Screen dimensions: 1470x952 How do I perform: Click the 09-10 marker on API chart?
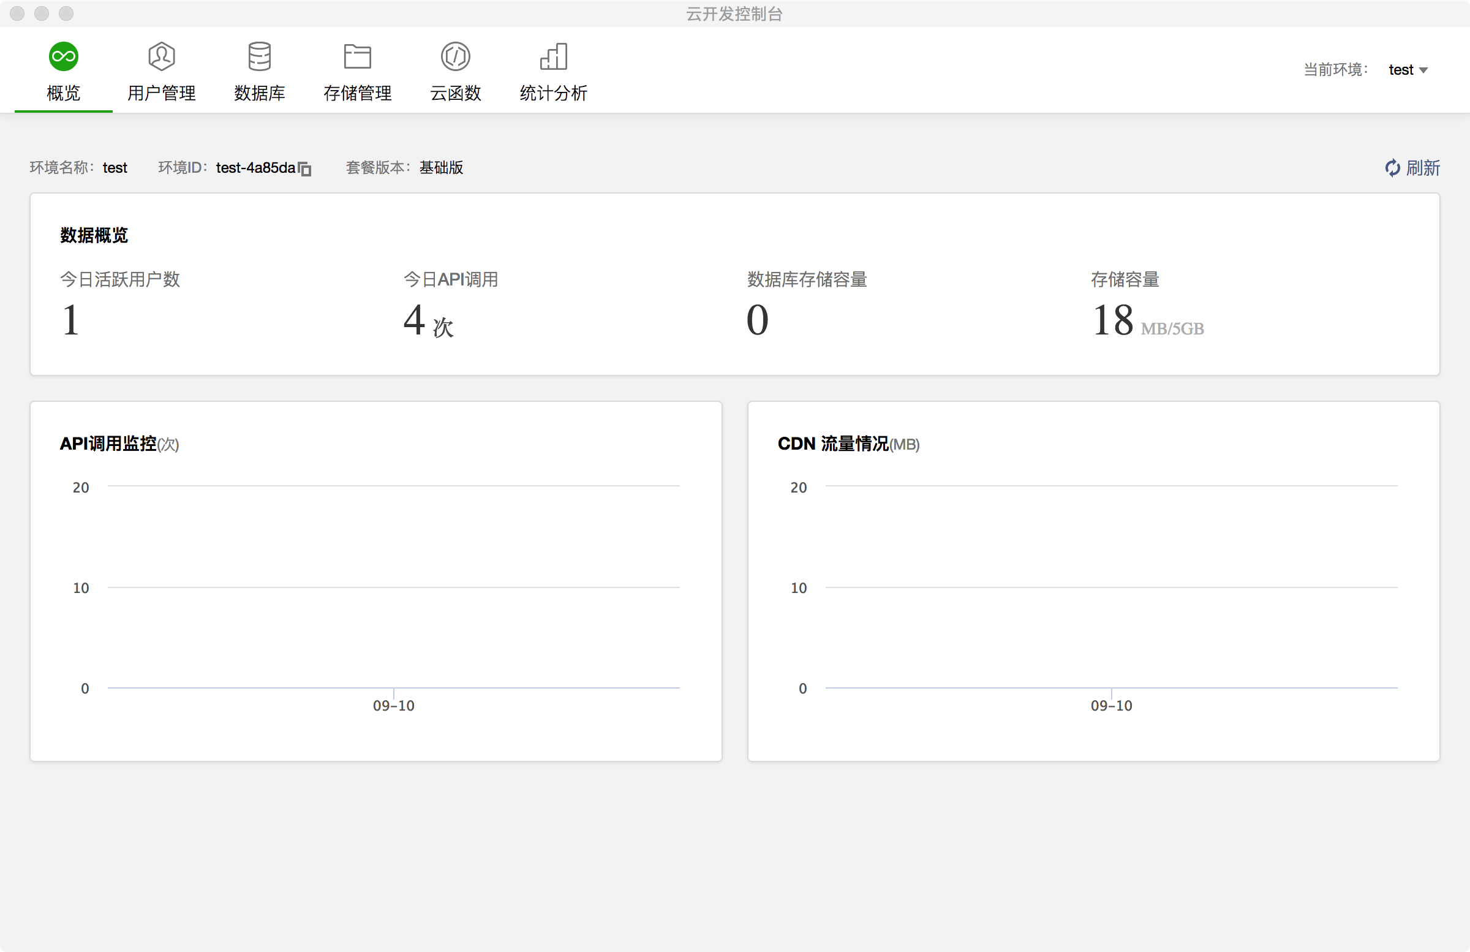393,705
